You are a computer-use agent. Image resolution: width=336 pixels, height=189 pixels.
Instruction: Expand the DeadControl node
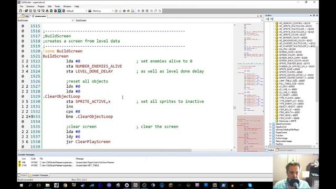270,127
